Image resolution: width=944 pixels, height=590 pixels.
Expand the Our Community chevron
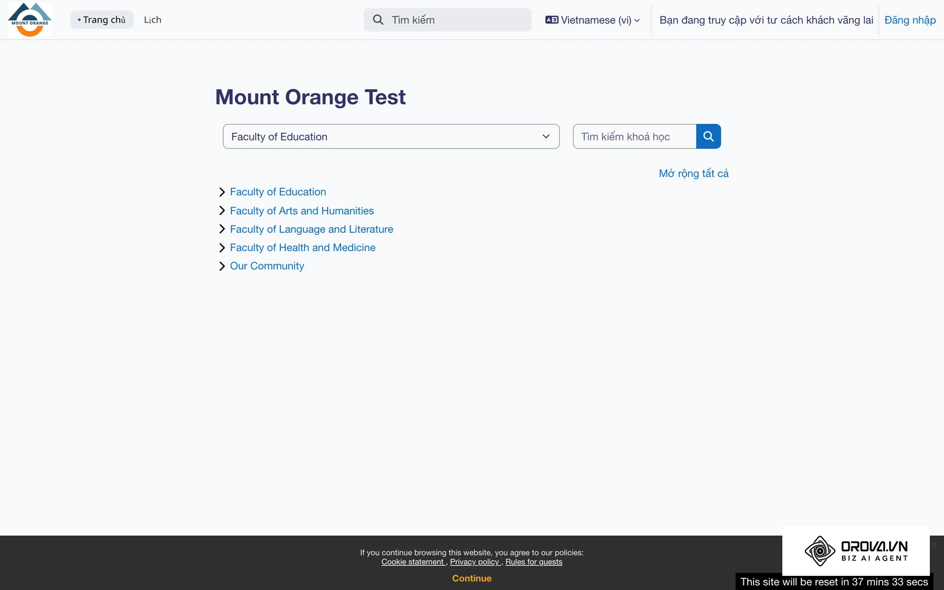[222, 266]
